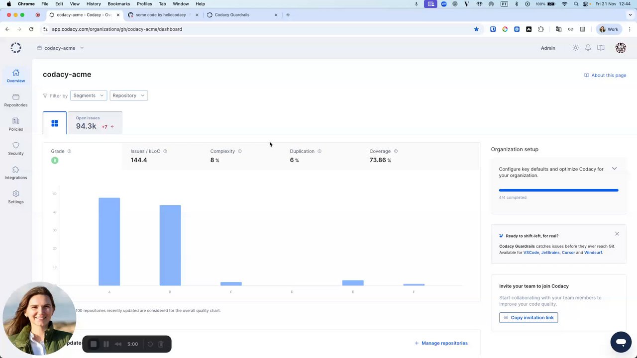This screenshot has height=358, width=637.
Task: Open the Repository filter dropdown
Action: (x=128, y=95)
